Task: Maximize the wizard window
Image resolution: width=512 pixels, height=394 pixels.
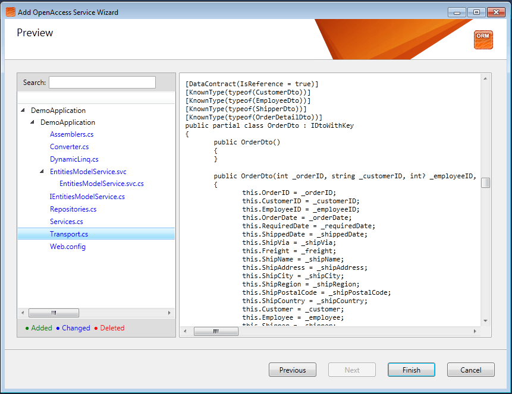Action: (x=476, y=12)
